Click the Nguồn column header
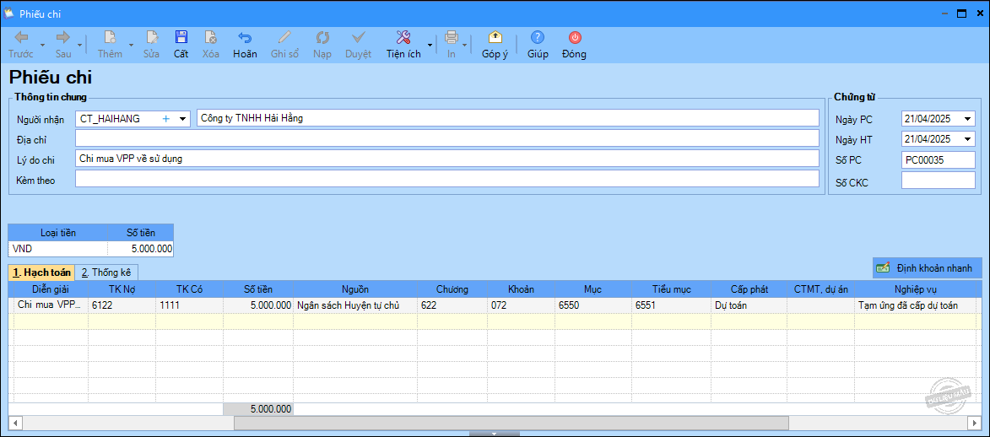The height and width of the screenshot is (437, 990). 354,289
